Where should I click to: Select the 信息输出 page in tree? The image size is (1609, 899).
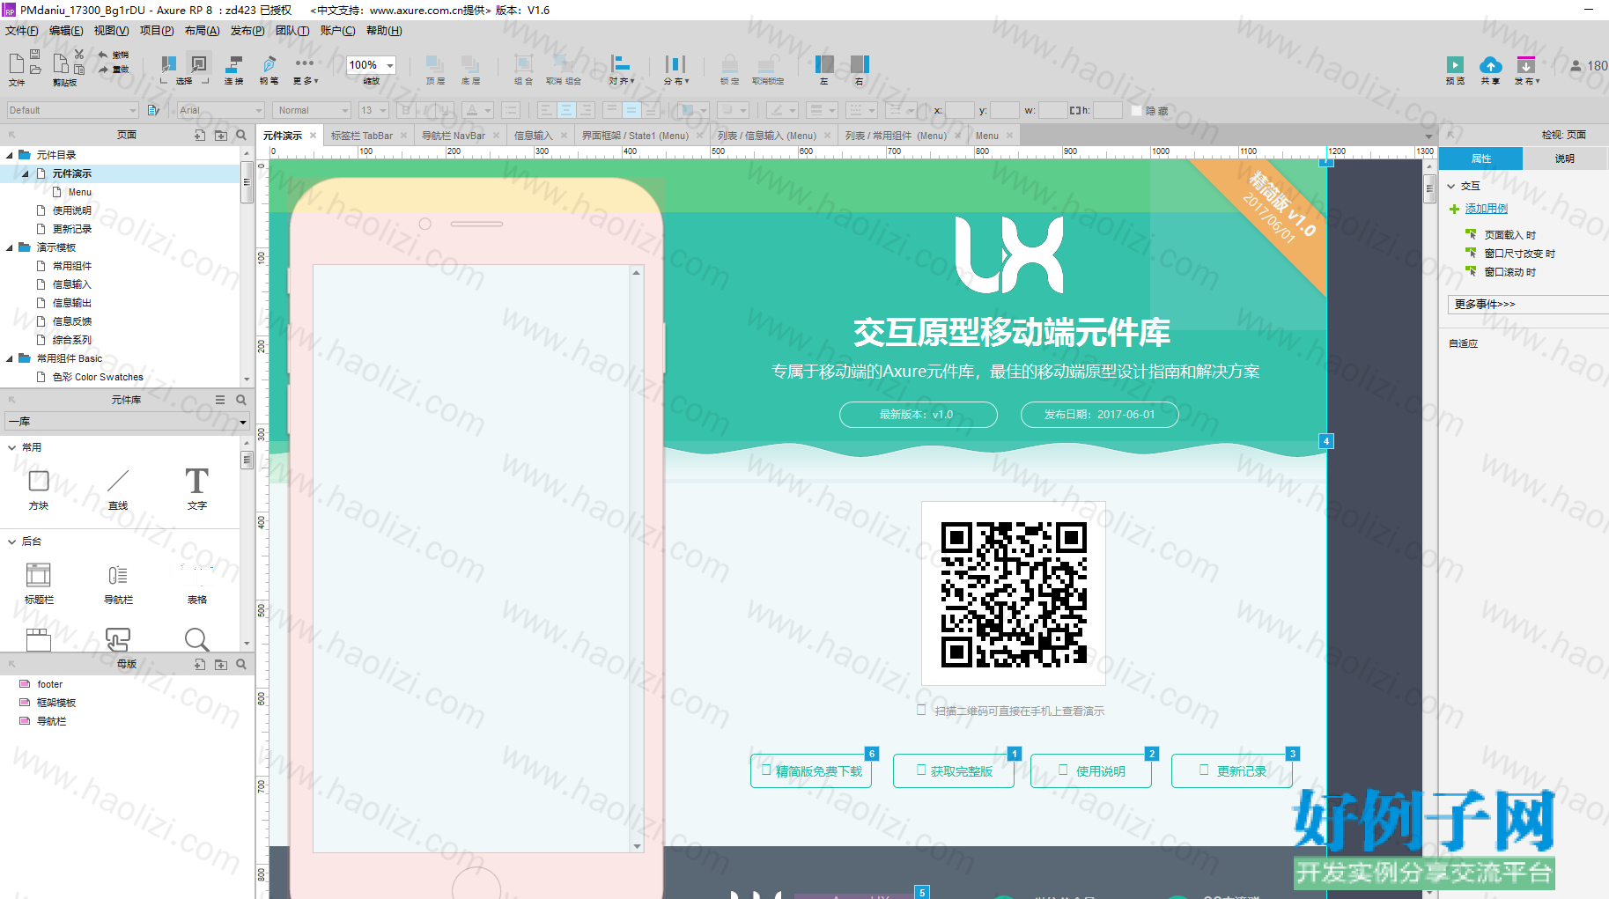(x=72, y=303)
